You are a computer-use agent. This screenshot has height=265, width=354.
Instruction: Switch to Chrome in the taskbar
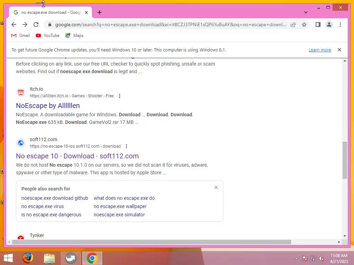[x=92, y=258]
